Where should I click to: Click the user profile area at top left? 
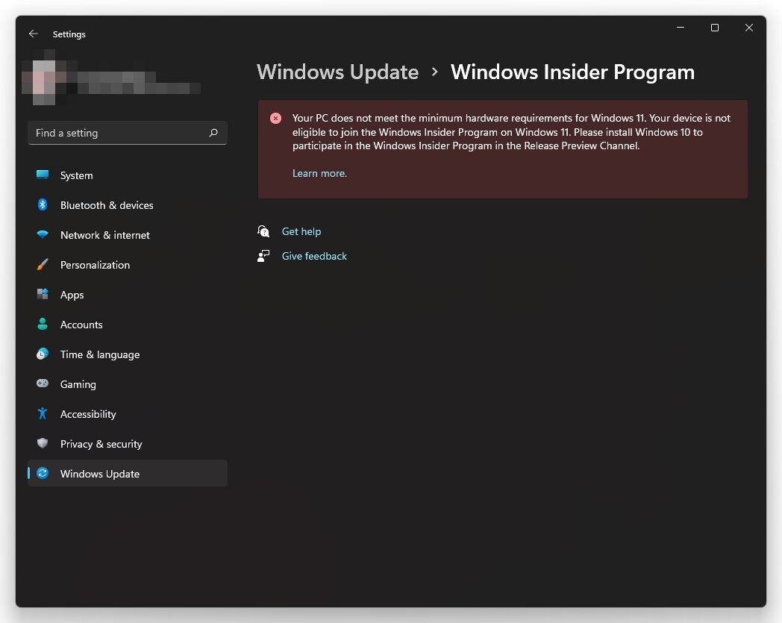tap(112, 78)
